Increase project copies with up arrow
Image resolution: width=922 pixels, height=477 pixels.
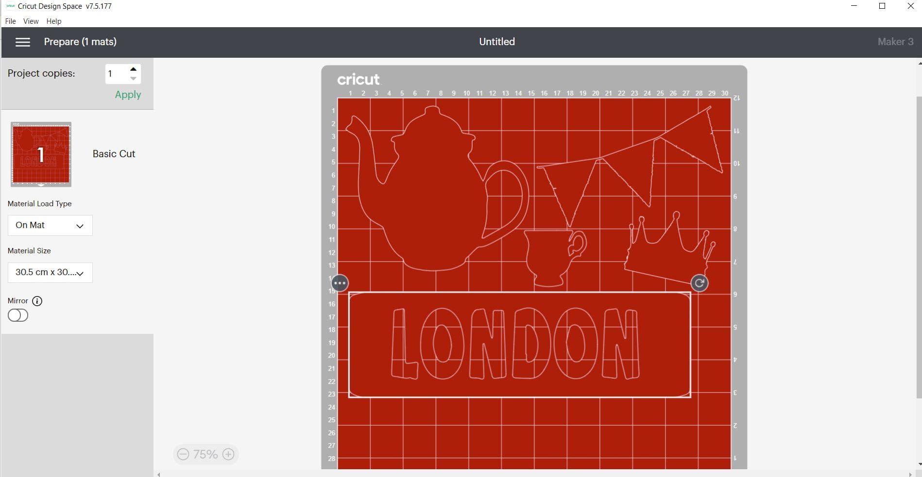click(134, 69)
